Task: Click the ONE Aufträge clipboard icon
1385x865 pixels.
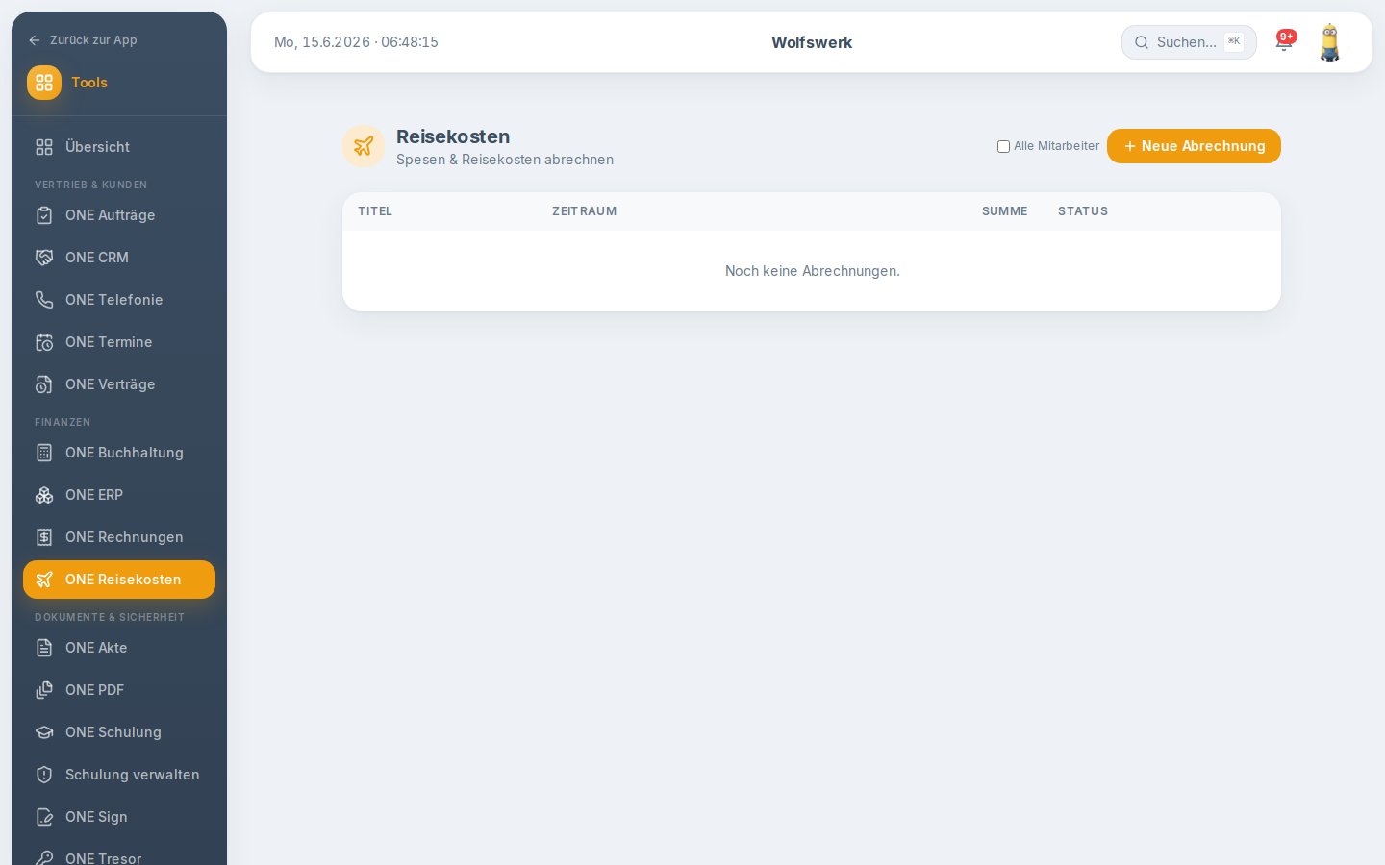Action: coord(44,215)
